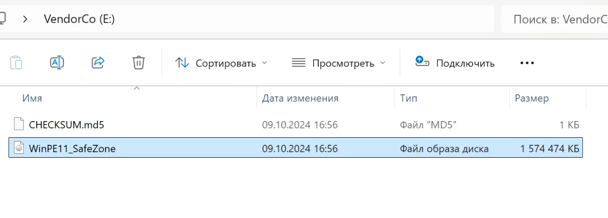Click the Поиск в: VendorCo search field

555,19
